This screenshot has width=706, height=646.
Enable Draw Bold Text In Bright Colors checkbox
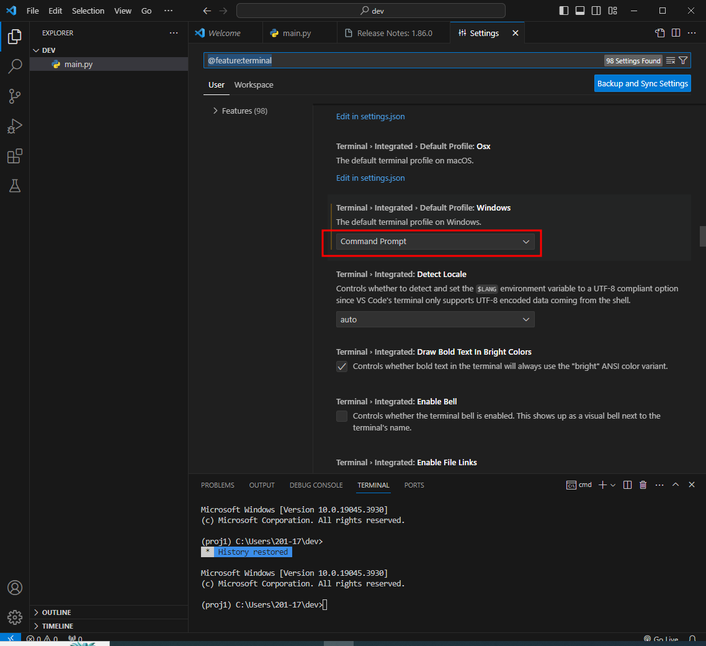tap(342, 366)
